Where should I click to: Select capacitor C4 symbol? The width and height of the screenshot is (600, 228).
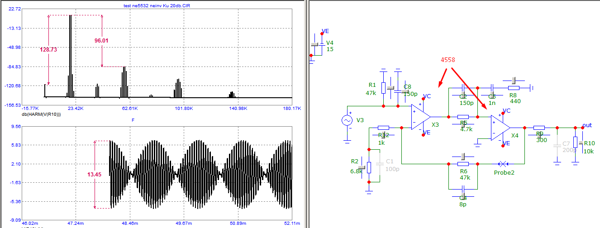(463, 190)
